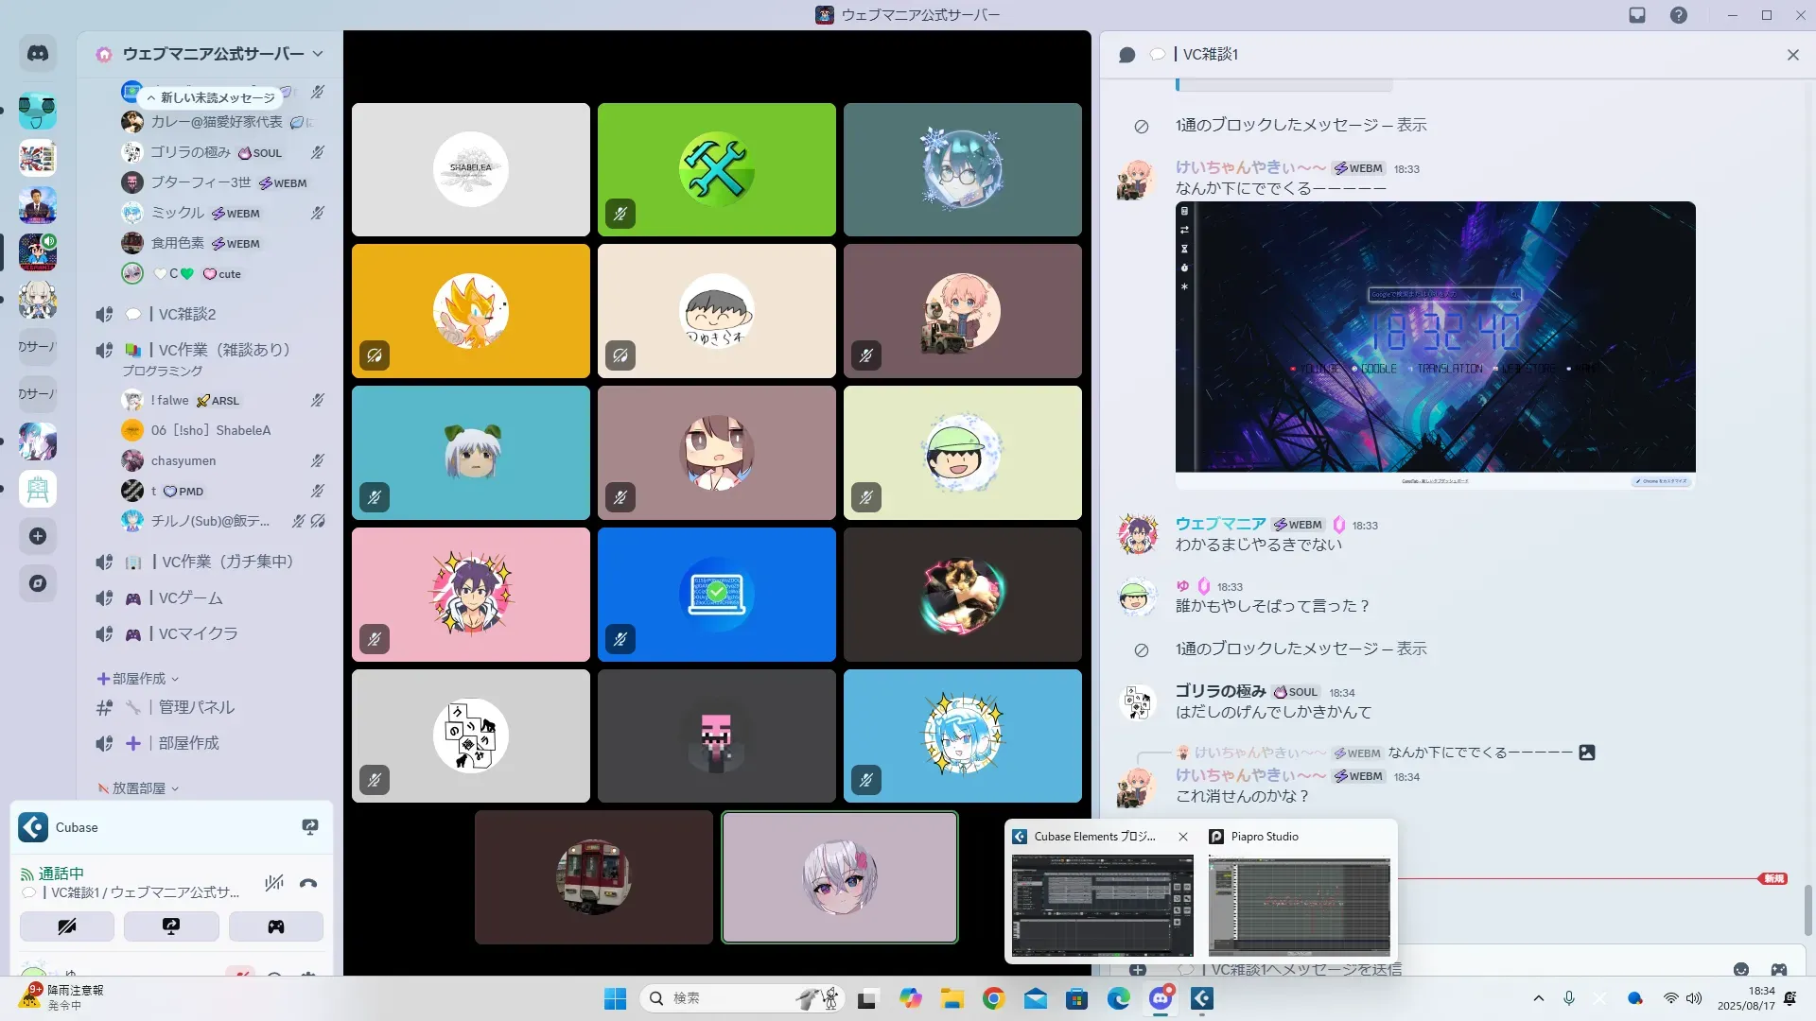The image size is (1816, 1021).
Task: Open Discord help in title bar
Action: click(1679, 15)
